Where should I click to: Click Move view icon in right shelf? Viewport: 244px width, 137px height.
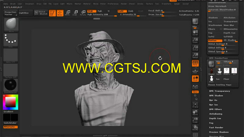click(195, 112)
